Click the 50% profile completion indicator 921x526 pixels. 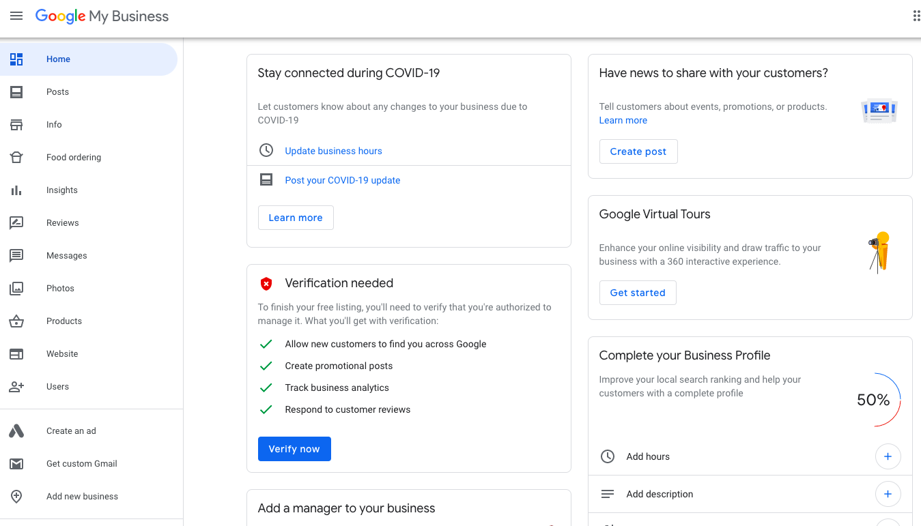[x=874, y=400]
